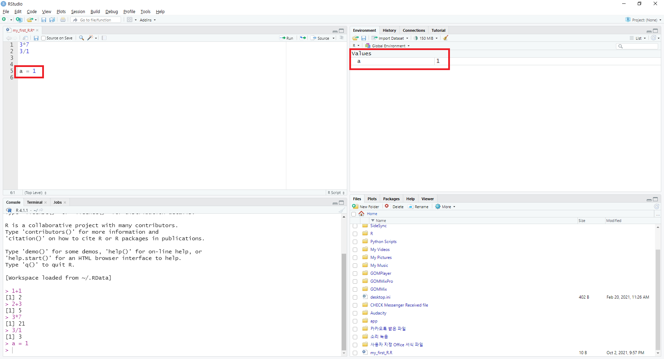
Task: Open Find/Replace magnifier in editor
Action: (x=81, y=38)
